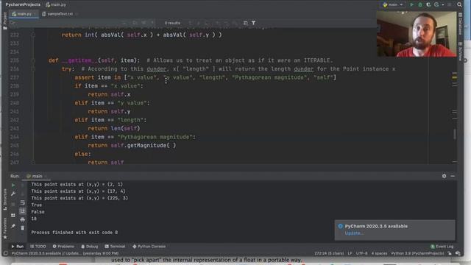Toggle the search filter funnel icon
471x265 pixels.
(x=253, y=23)
